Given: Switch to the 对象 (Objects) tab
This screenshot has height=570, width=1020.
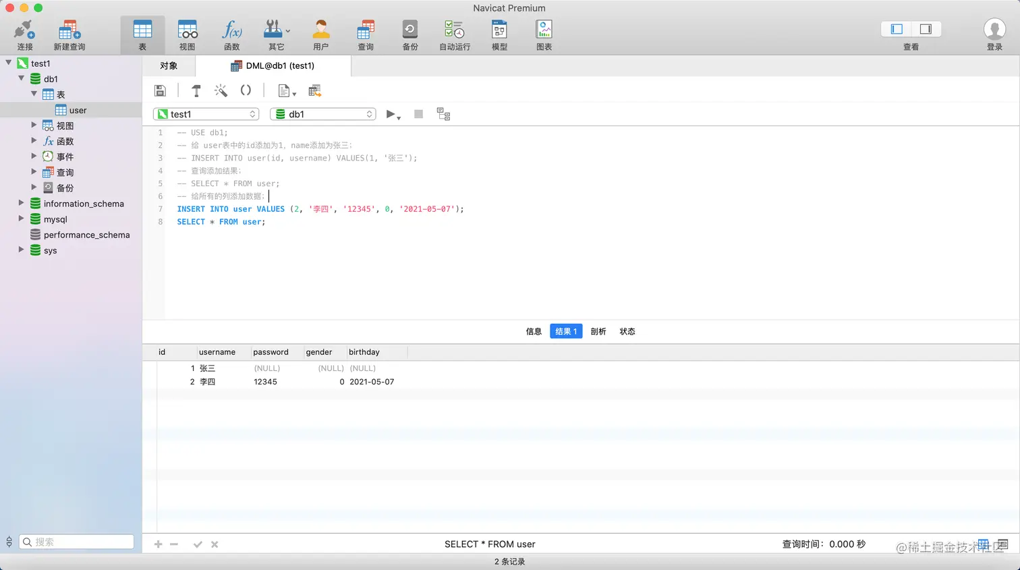Looking at the screenshot, I should (x=169, y=65).
